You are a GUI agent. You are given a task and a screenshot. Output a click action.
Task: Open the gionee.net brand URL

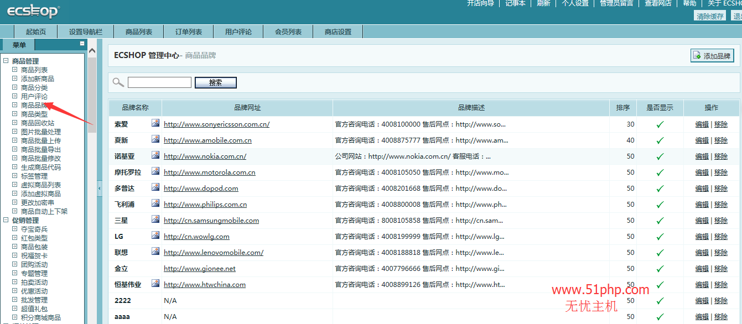coord(200,269)
